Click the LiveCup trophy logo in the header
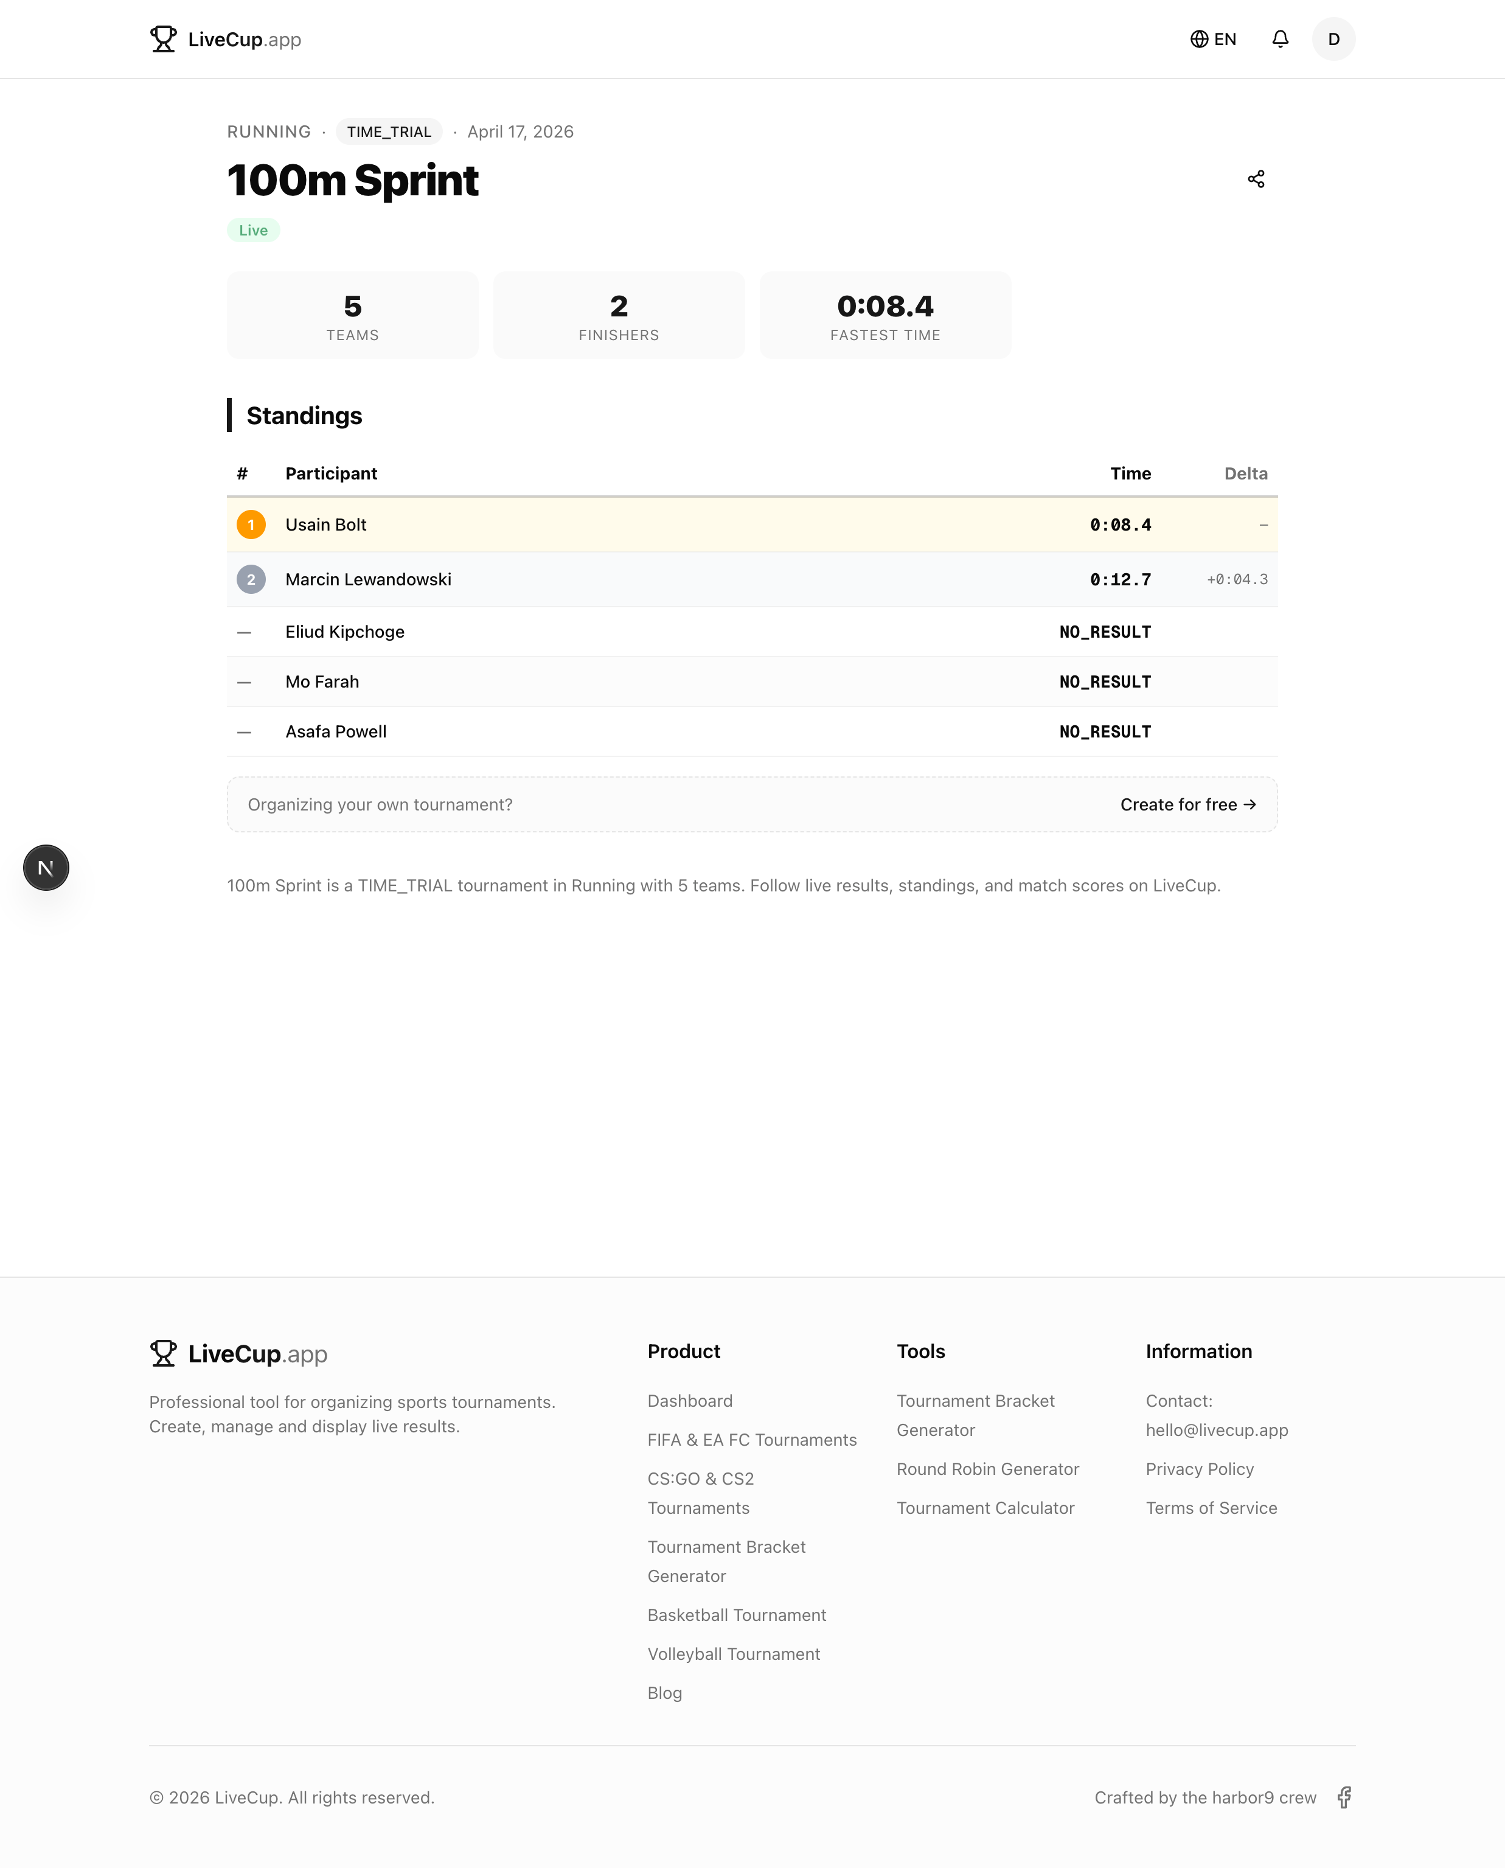 coord(164,39)
